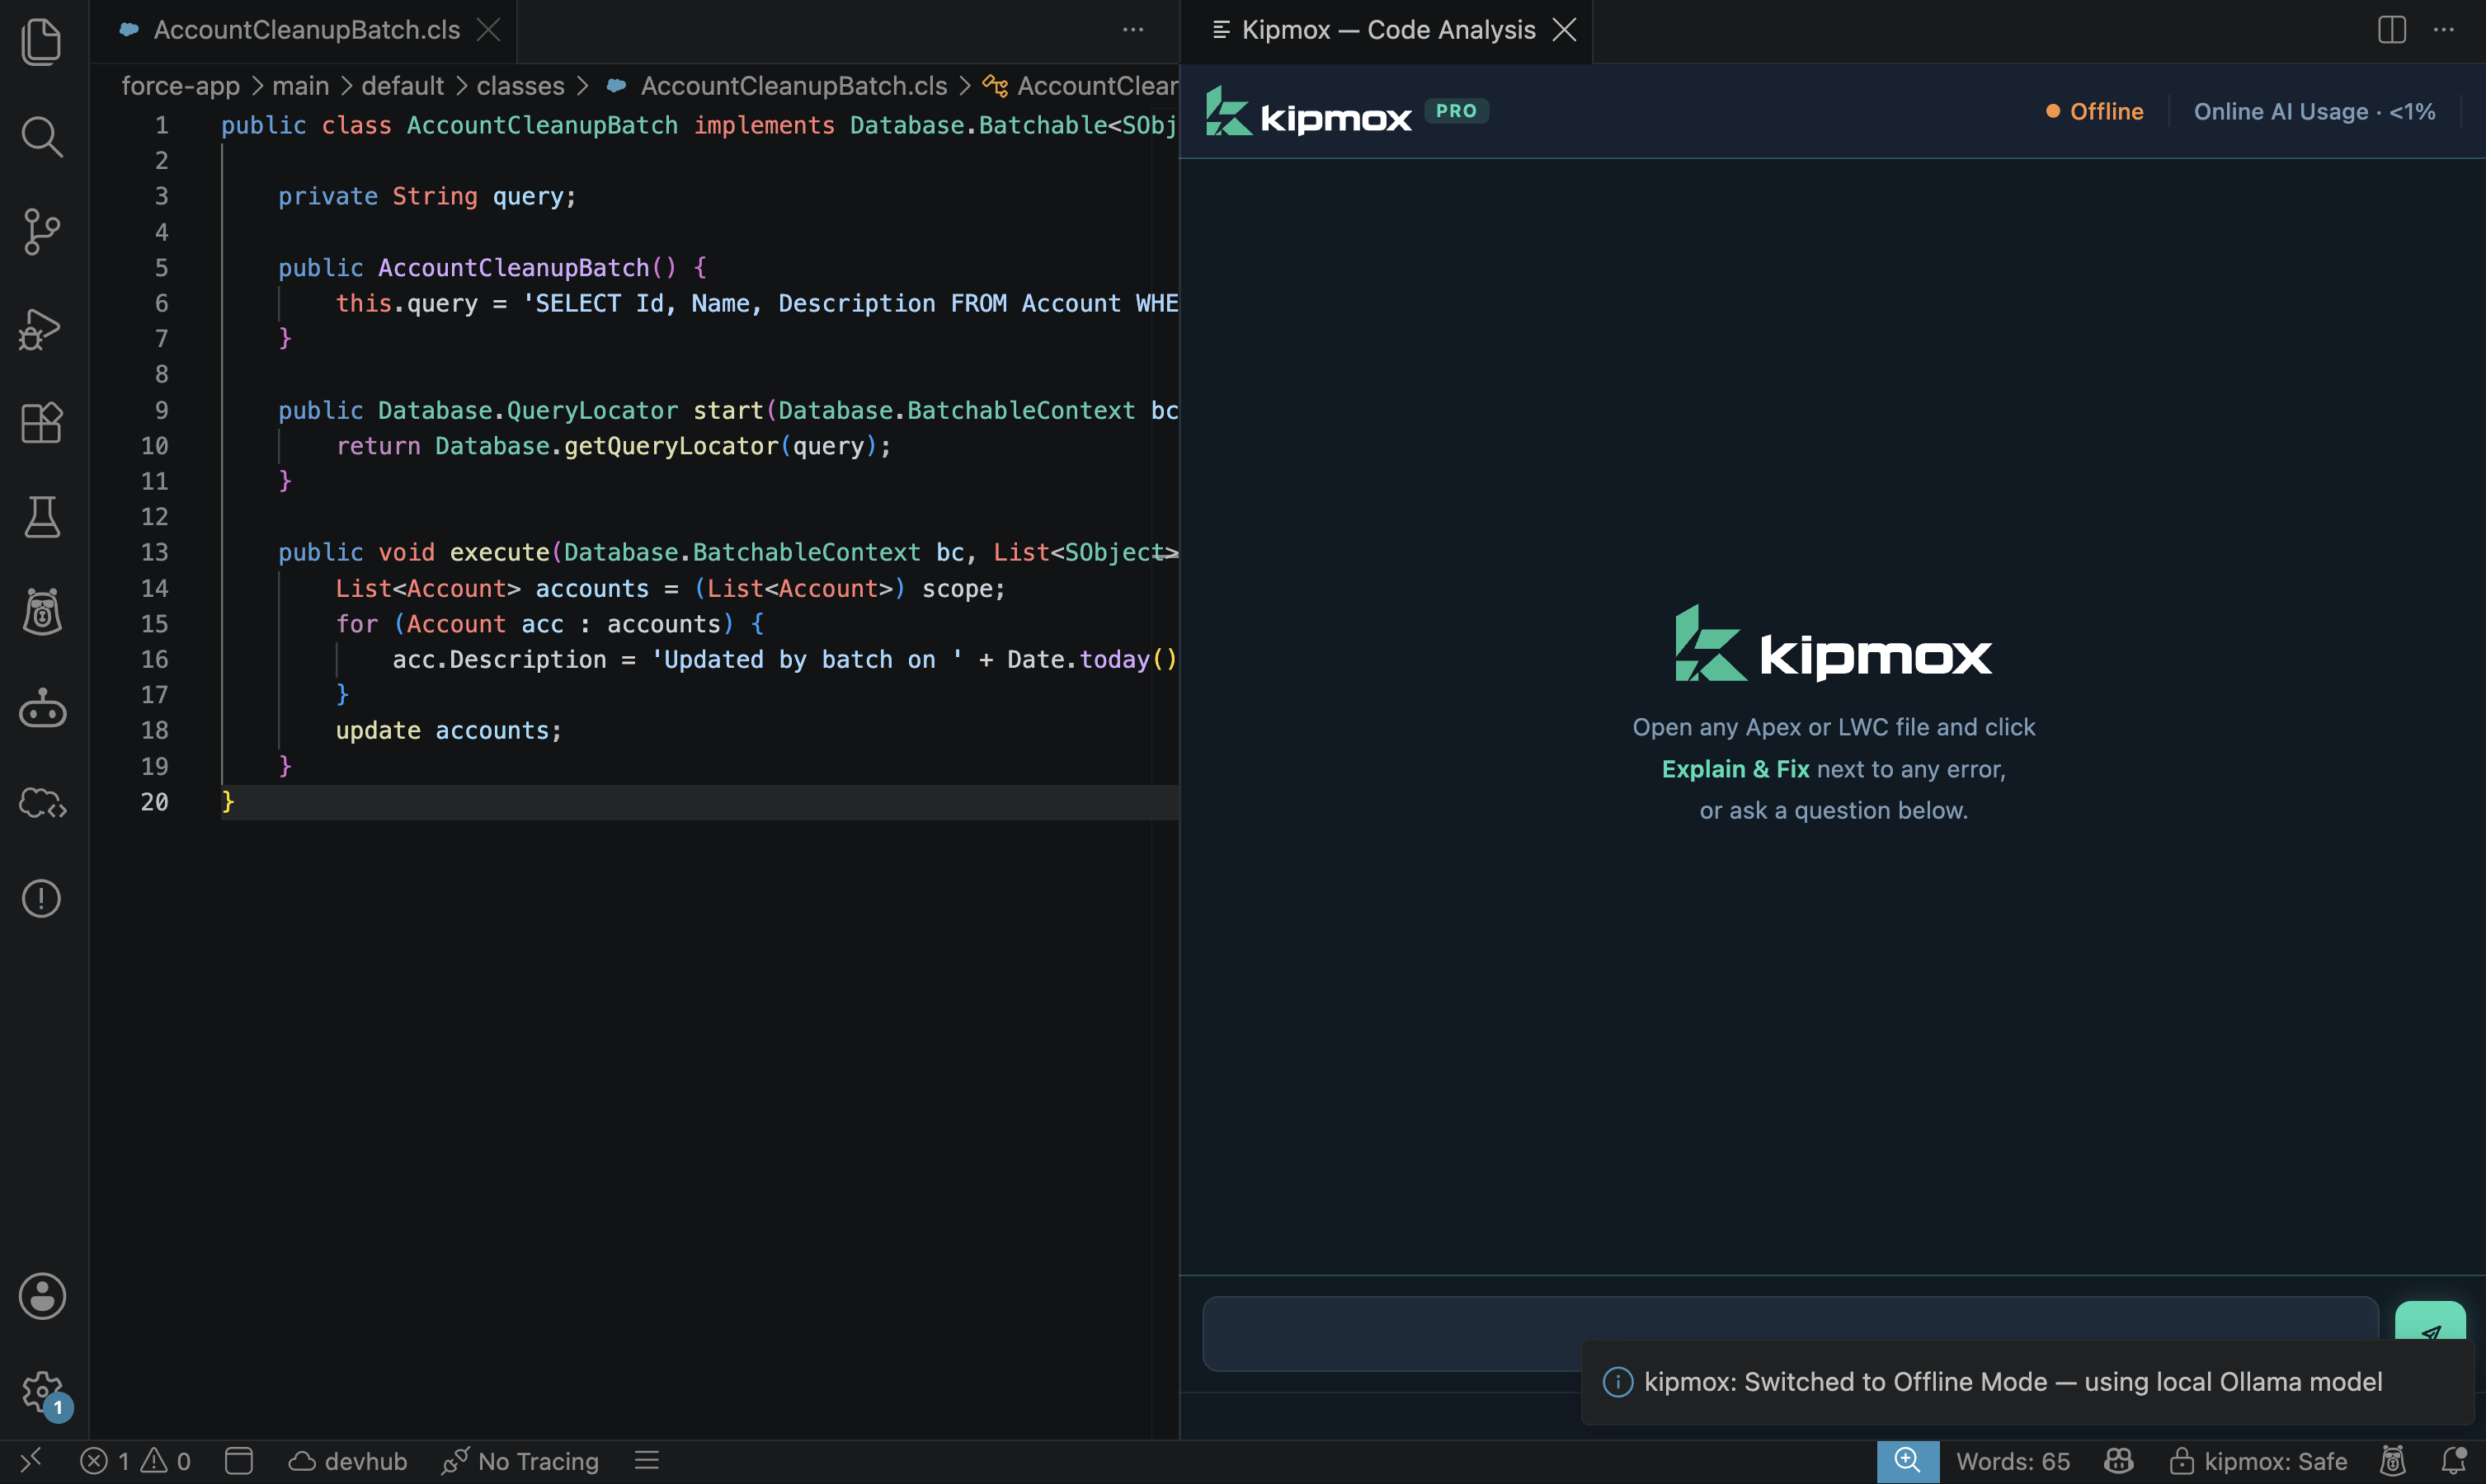Focus the Kipmox question input field
This screenshot has width=2486, height=1484.
1790,1333
